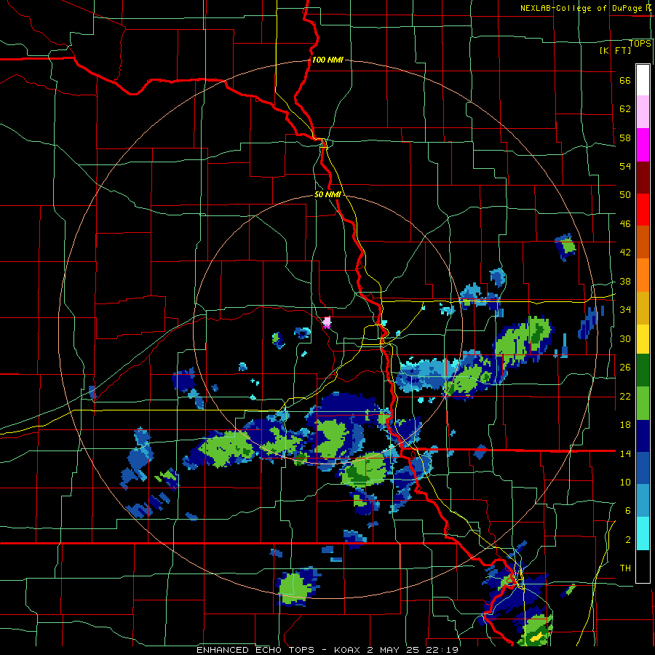The image size is (655, 655).
Task: Click the '100 NMI' range ring label
Action: (327, 60)
